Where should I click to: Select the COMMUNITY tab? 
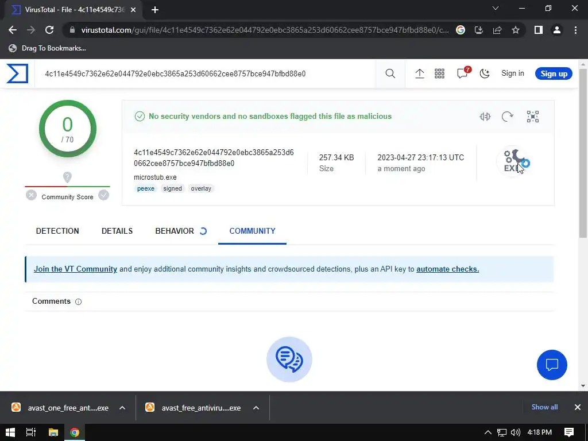(253, 231)
